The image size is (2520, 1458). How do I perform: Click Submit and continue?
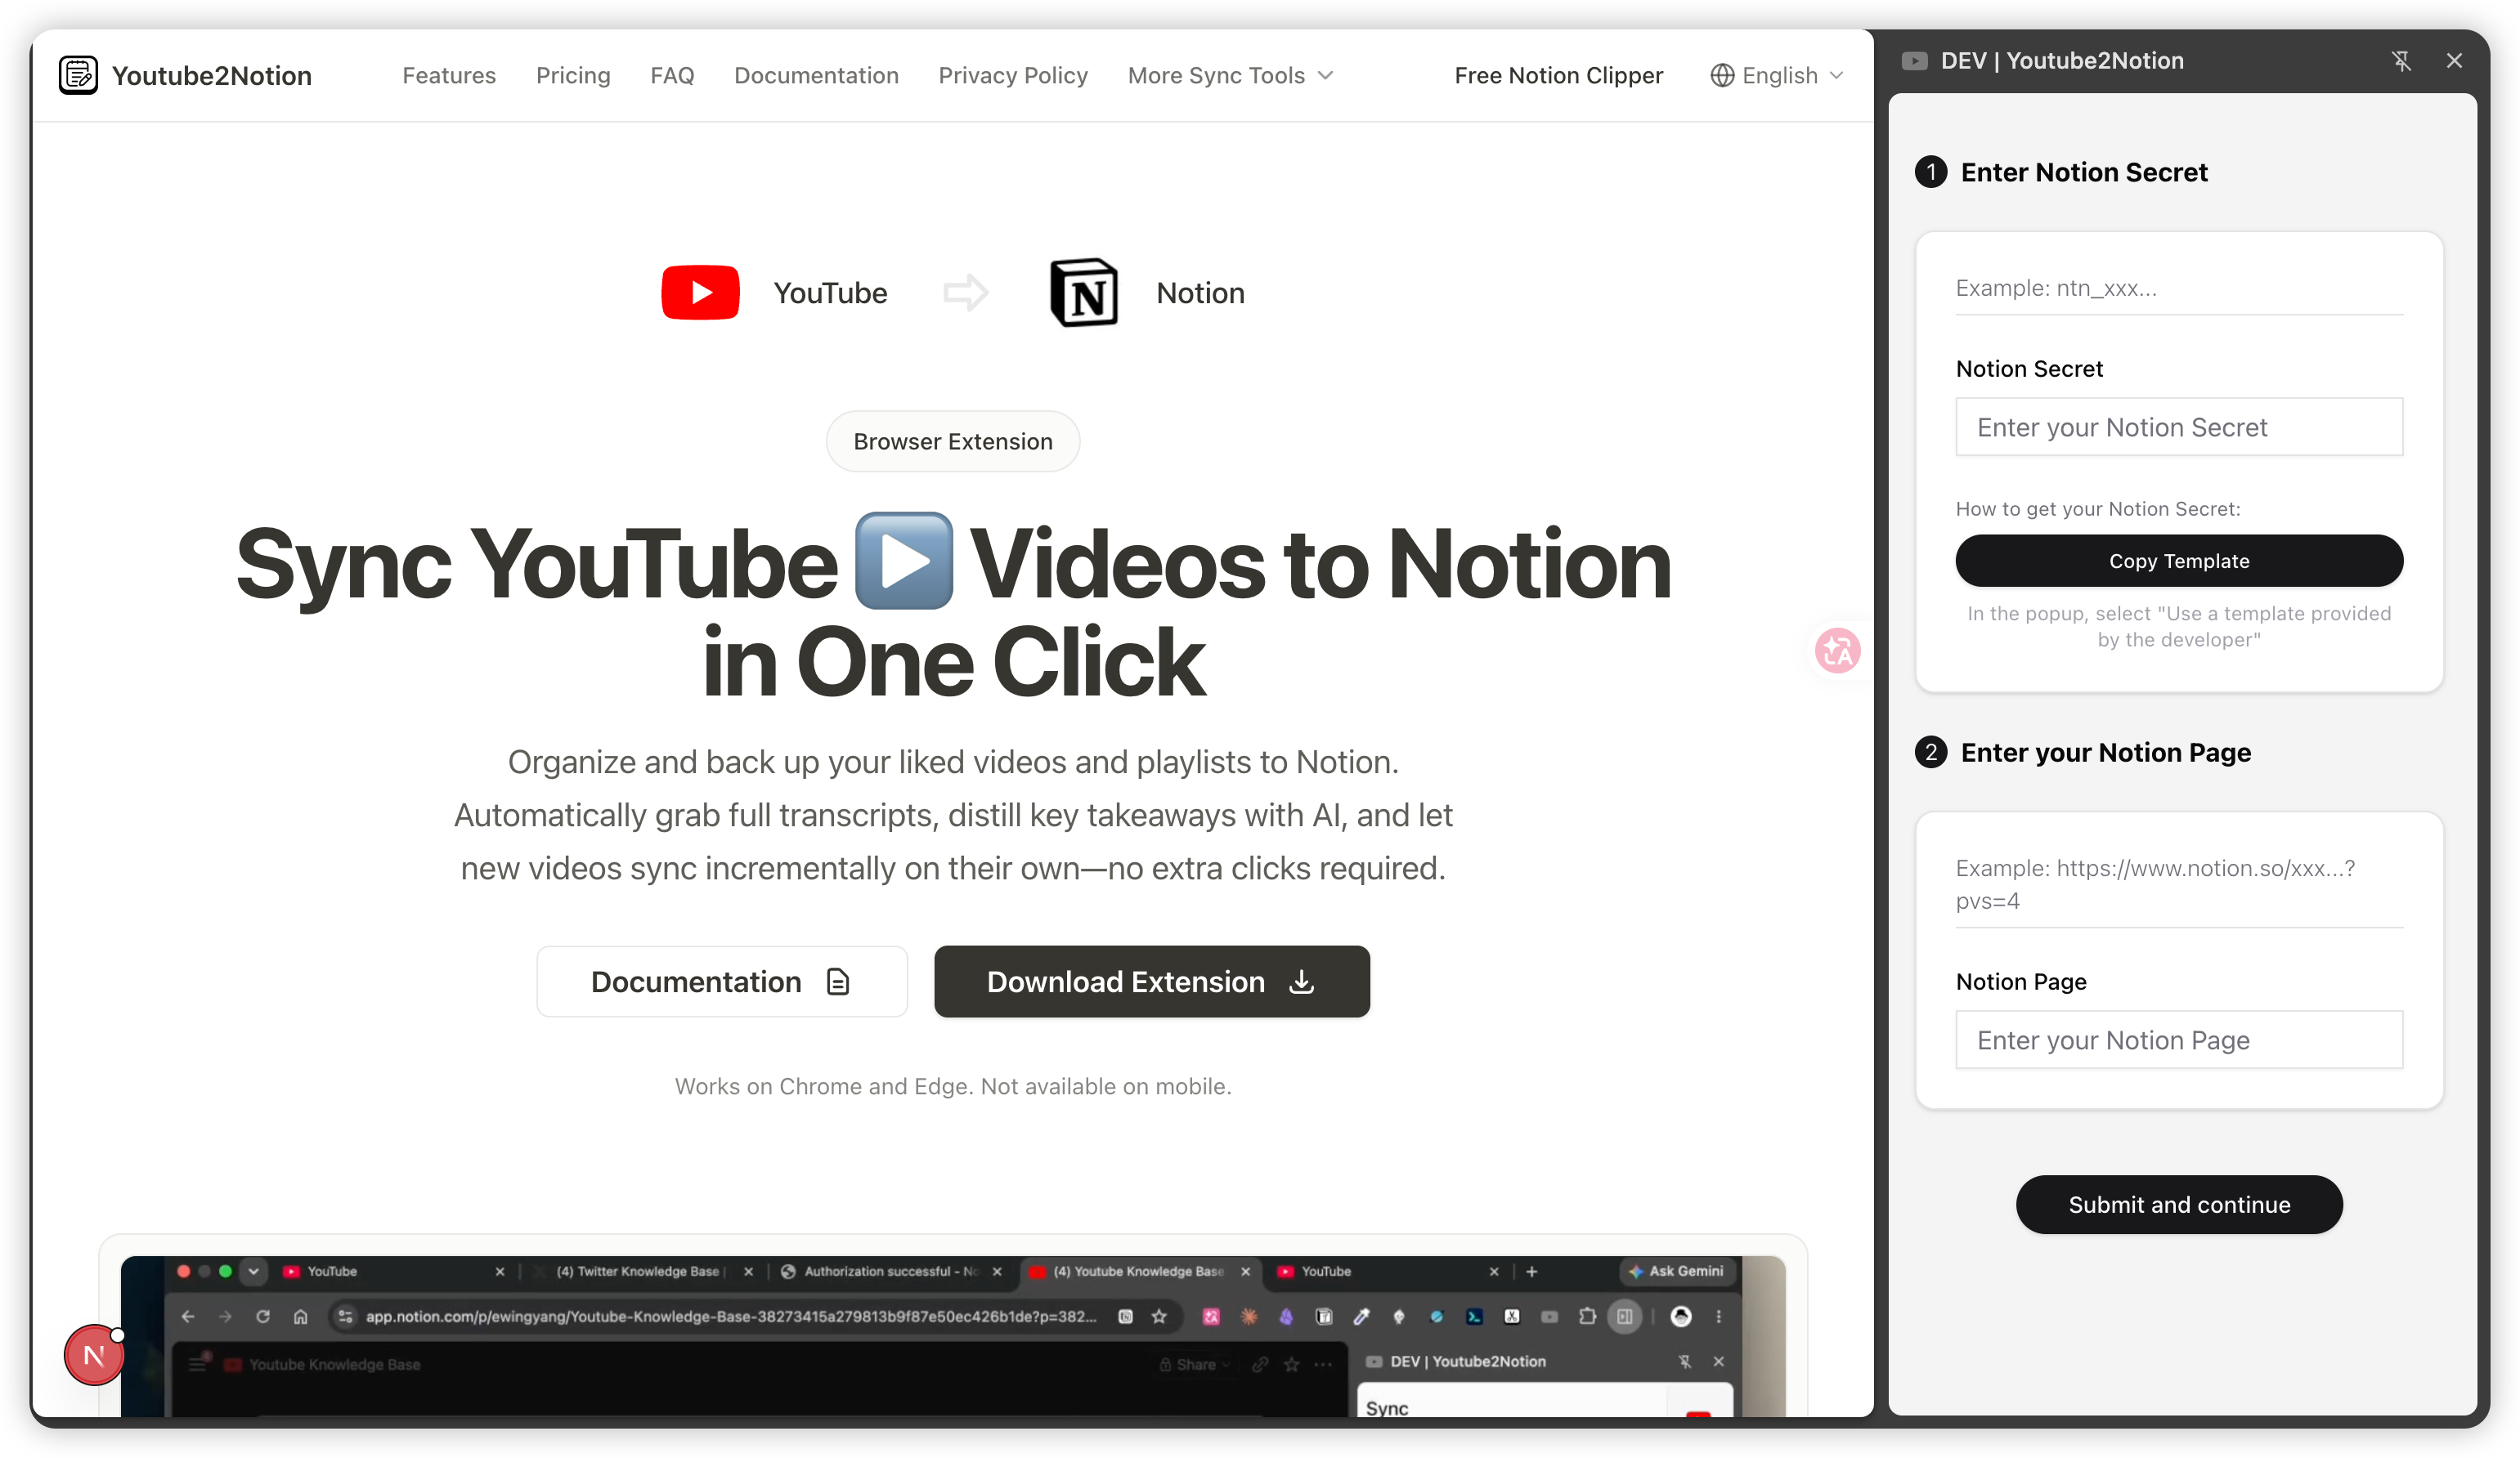coord(2178,1204)
